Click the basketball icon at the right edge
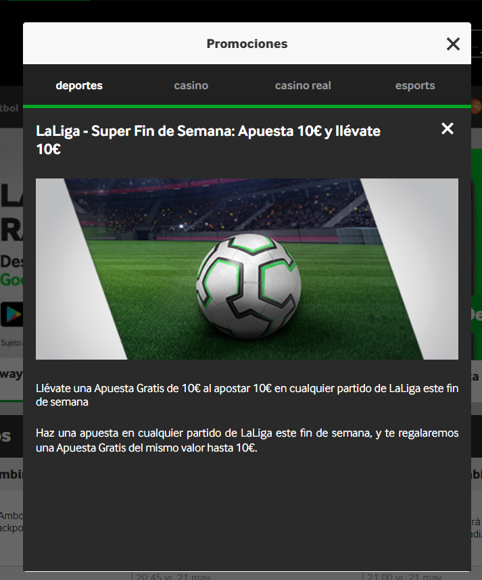This screenshot has width=482, height=580. pos(476,107)
